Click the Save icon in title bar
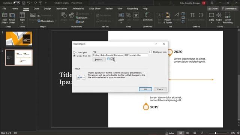The width and height of the screenshot is (240, 135). (x=24, y=3)
